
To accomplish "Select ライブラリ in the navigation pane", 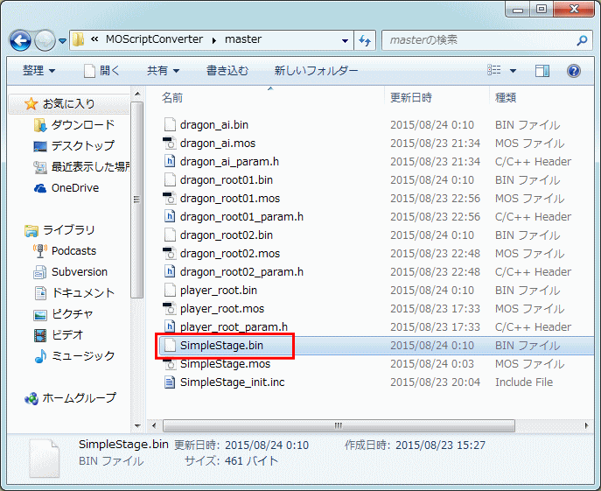I will pos(68,230).
